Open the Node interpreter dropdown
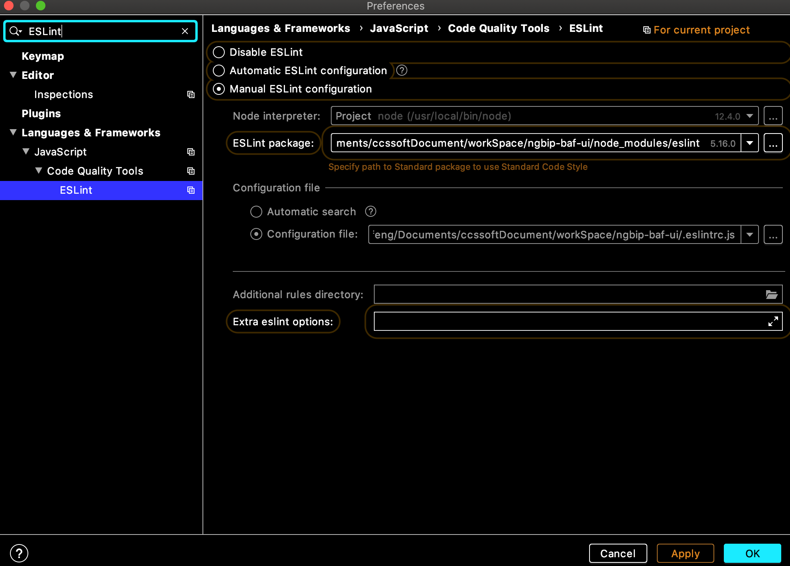 click(750, 116)
